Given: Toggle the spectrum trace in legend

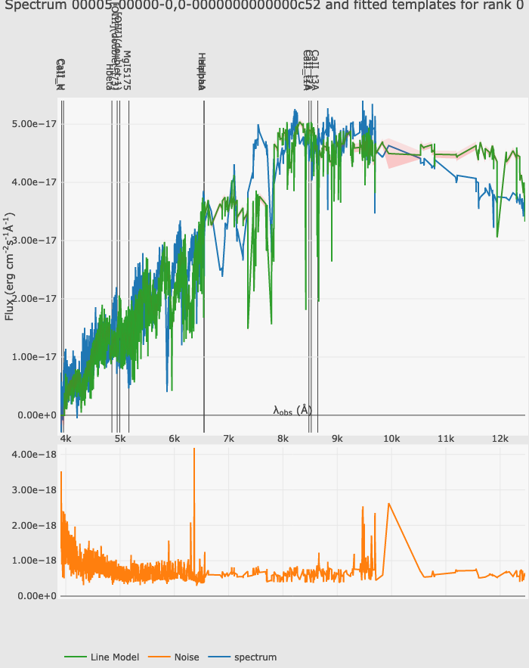Looking at the screenshot, I should click(254, 657).
